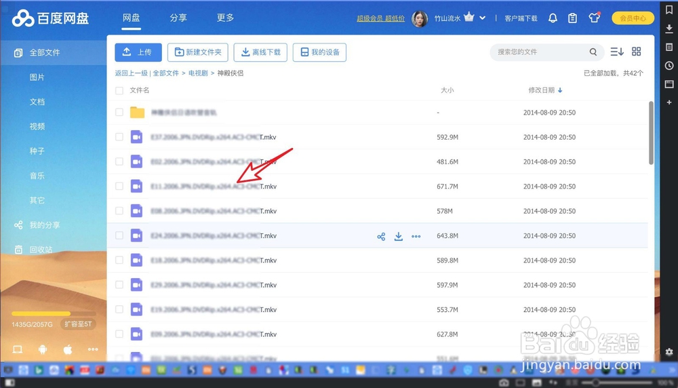Select the 分享 top tab

click(178, 18)
